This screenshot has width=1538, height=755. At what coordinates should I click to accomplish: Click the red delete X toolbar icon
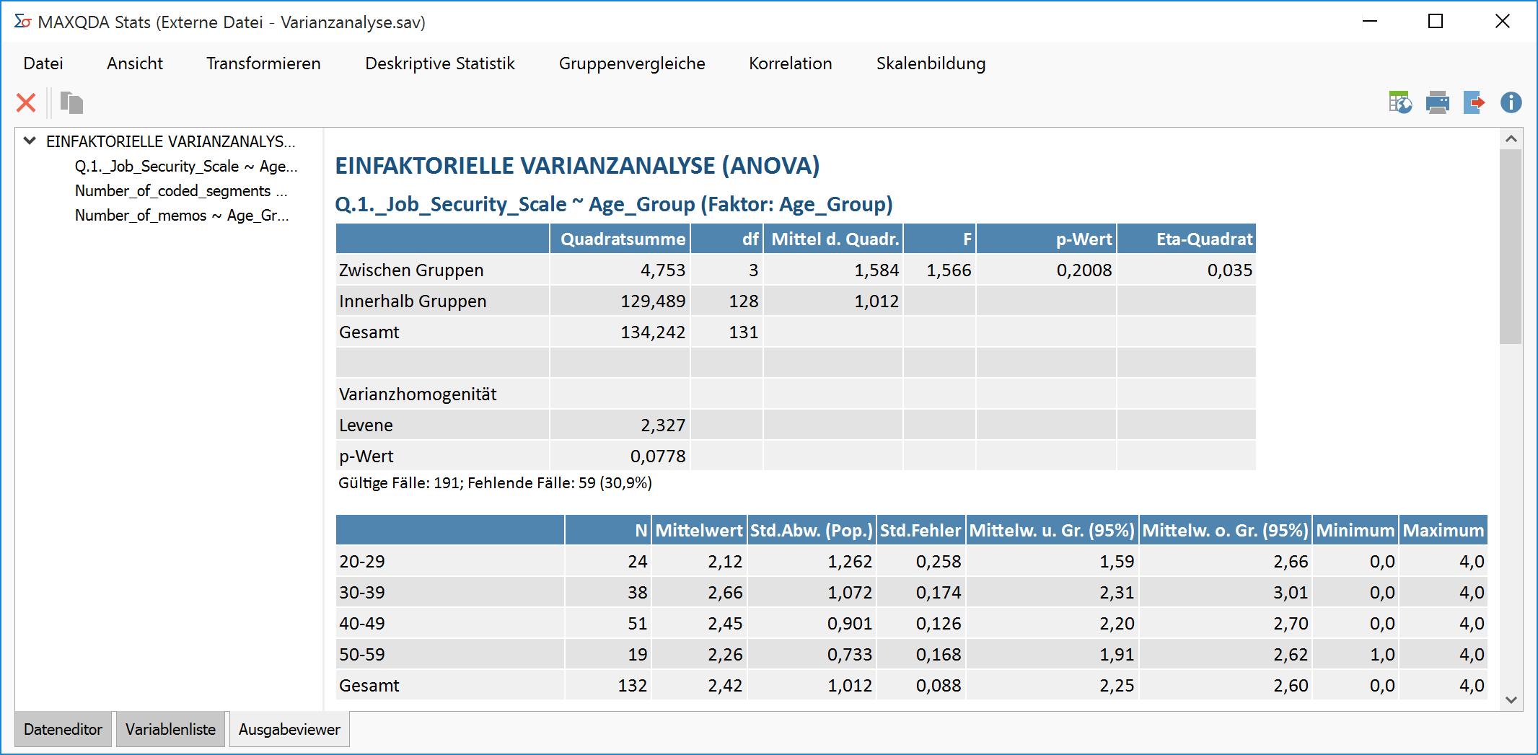coord(26,103)
